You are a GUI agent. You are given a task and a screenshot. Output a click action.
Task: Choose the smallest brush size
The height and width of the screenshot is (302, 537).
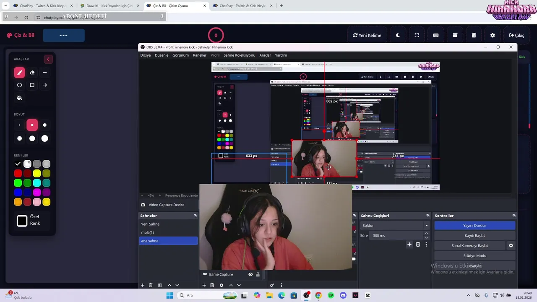19,125
